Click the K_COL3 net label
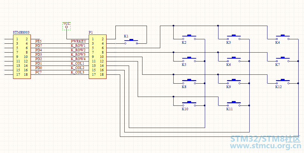The width and height of the screenshot is (304, 153). click(x=77, y=72)
